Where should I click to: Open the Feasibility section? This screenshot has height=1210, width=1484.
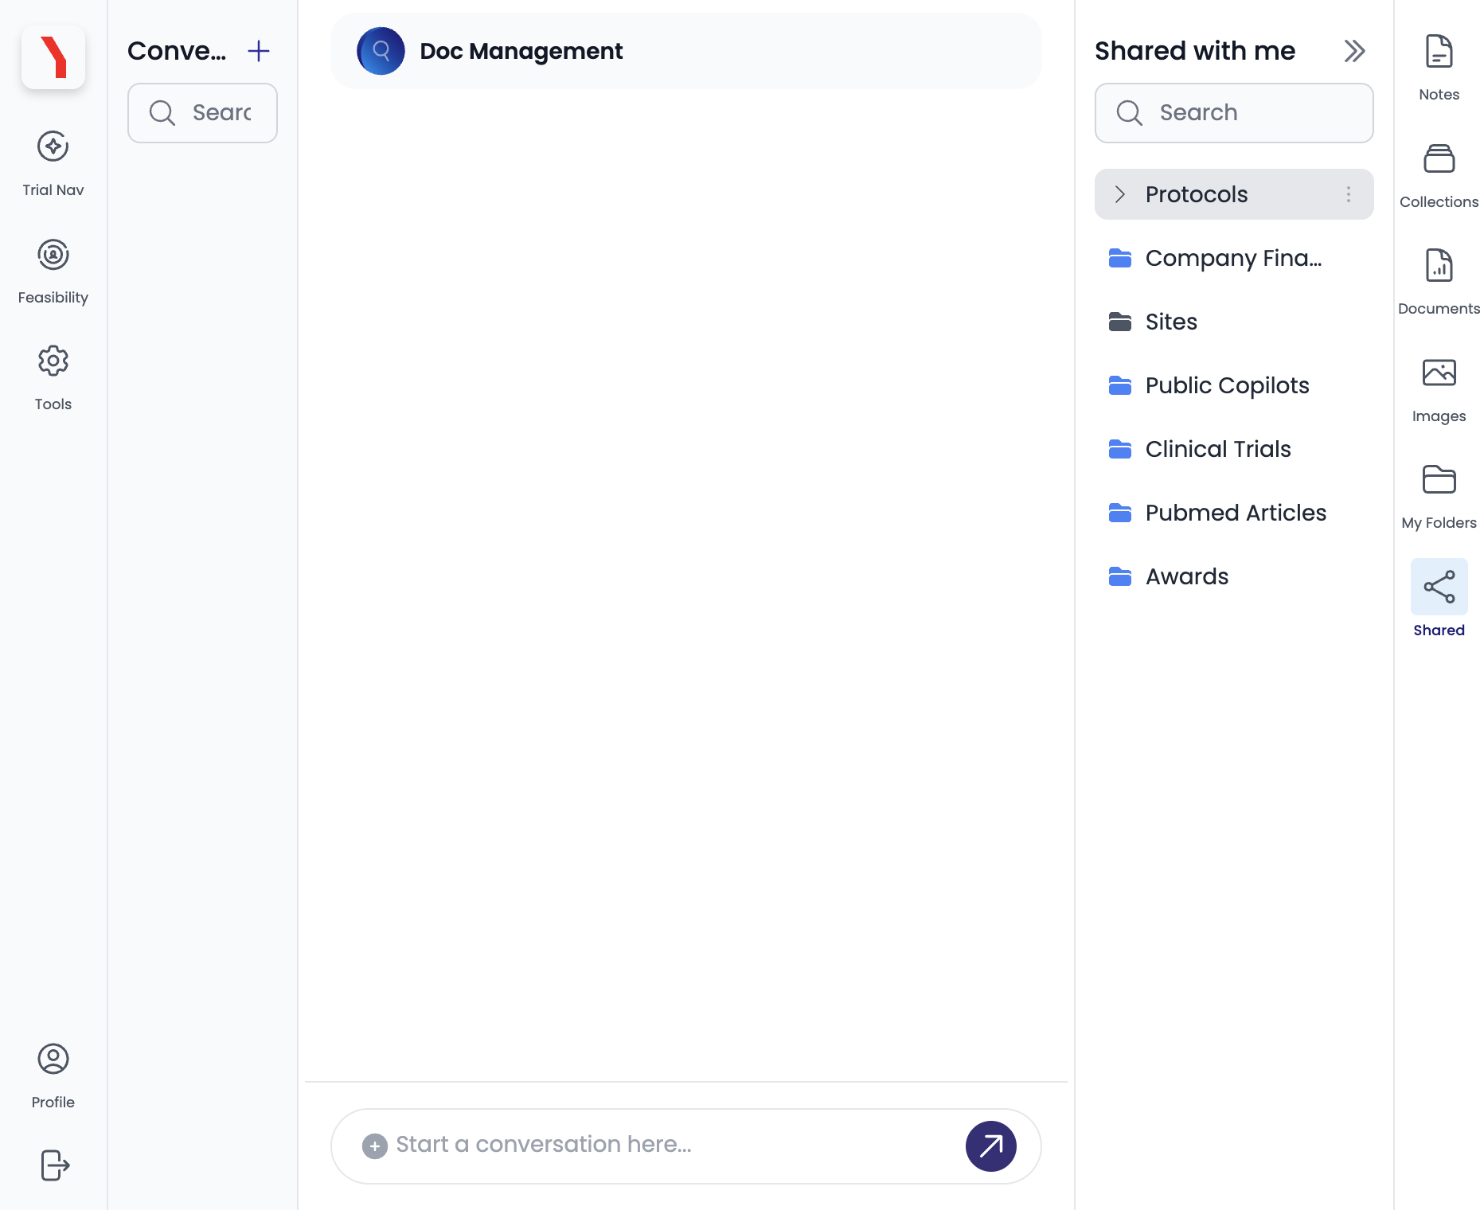pos(53,271)
